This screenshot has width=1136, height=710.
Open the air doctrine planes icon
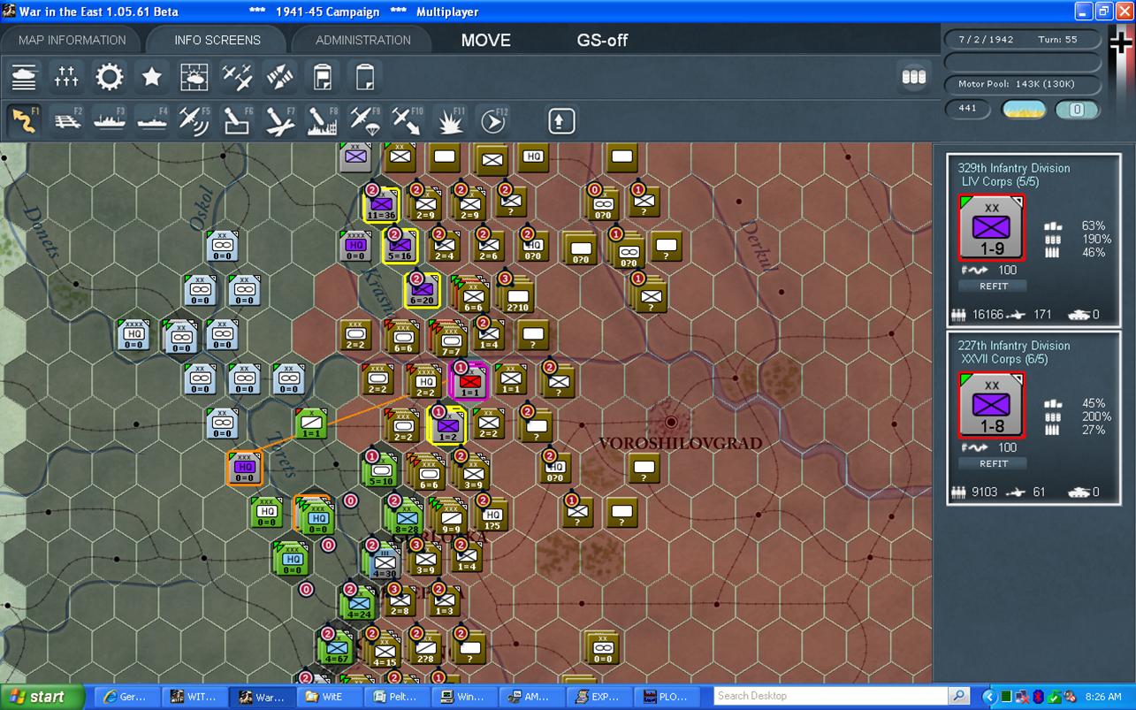tap(237, 77)
